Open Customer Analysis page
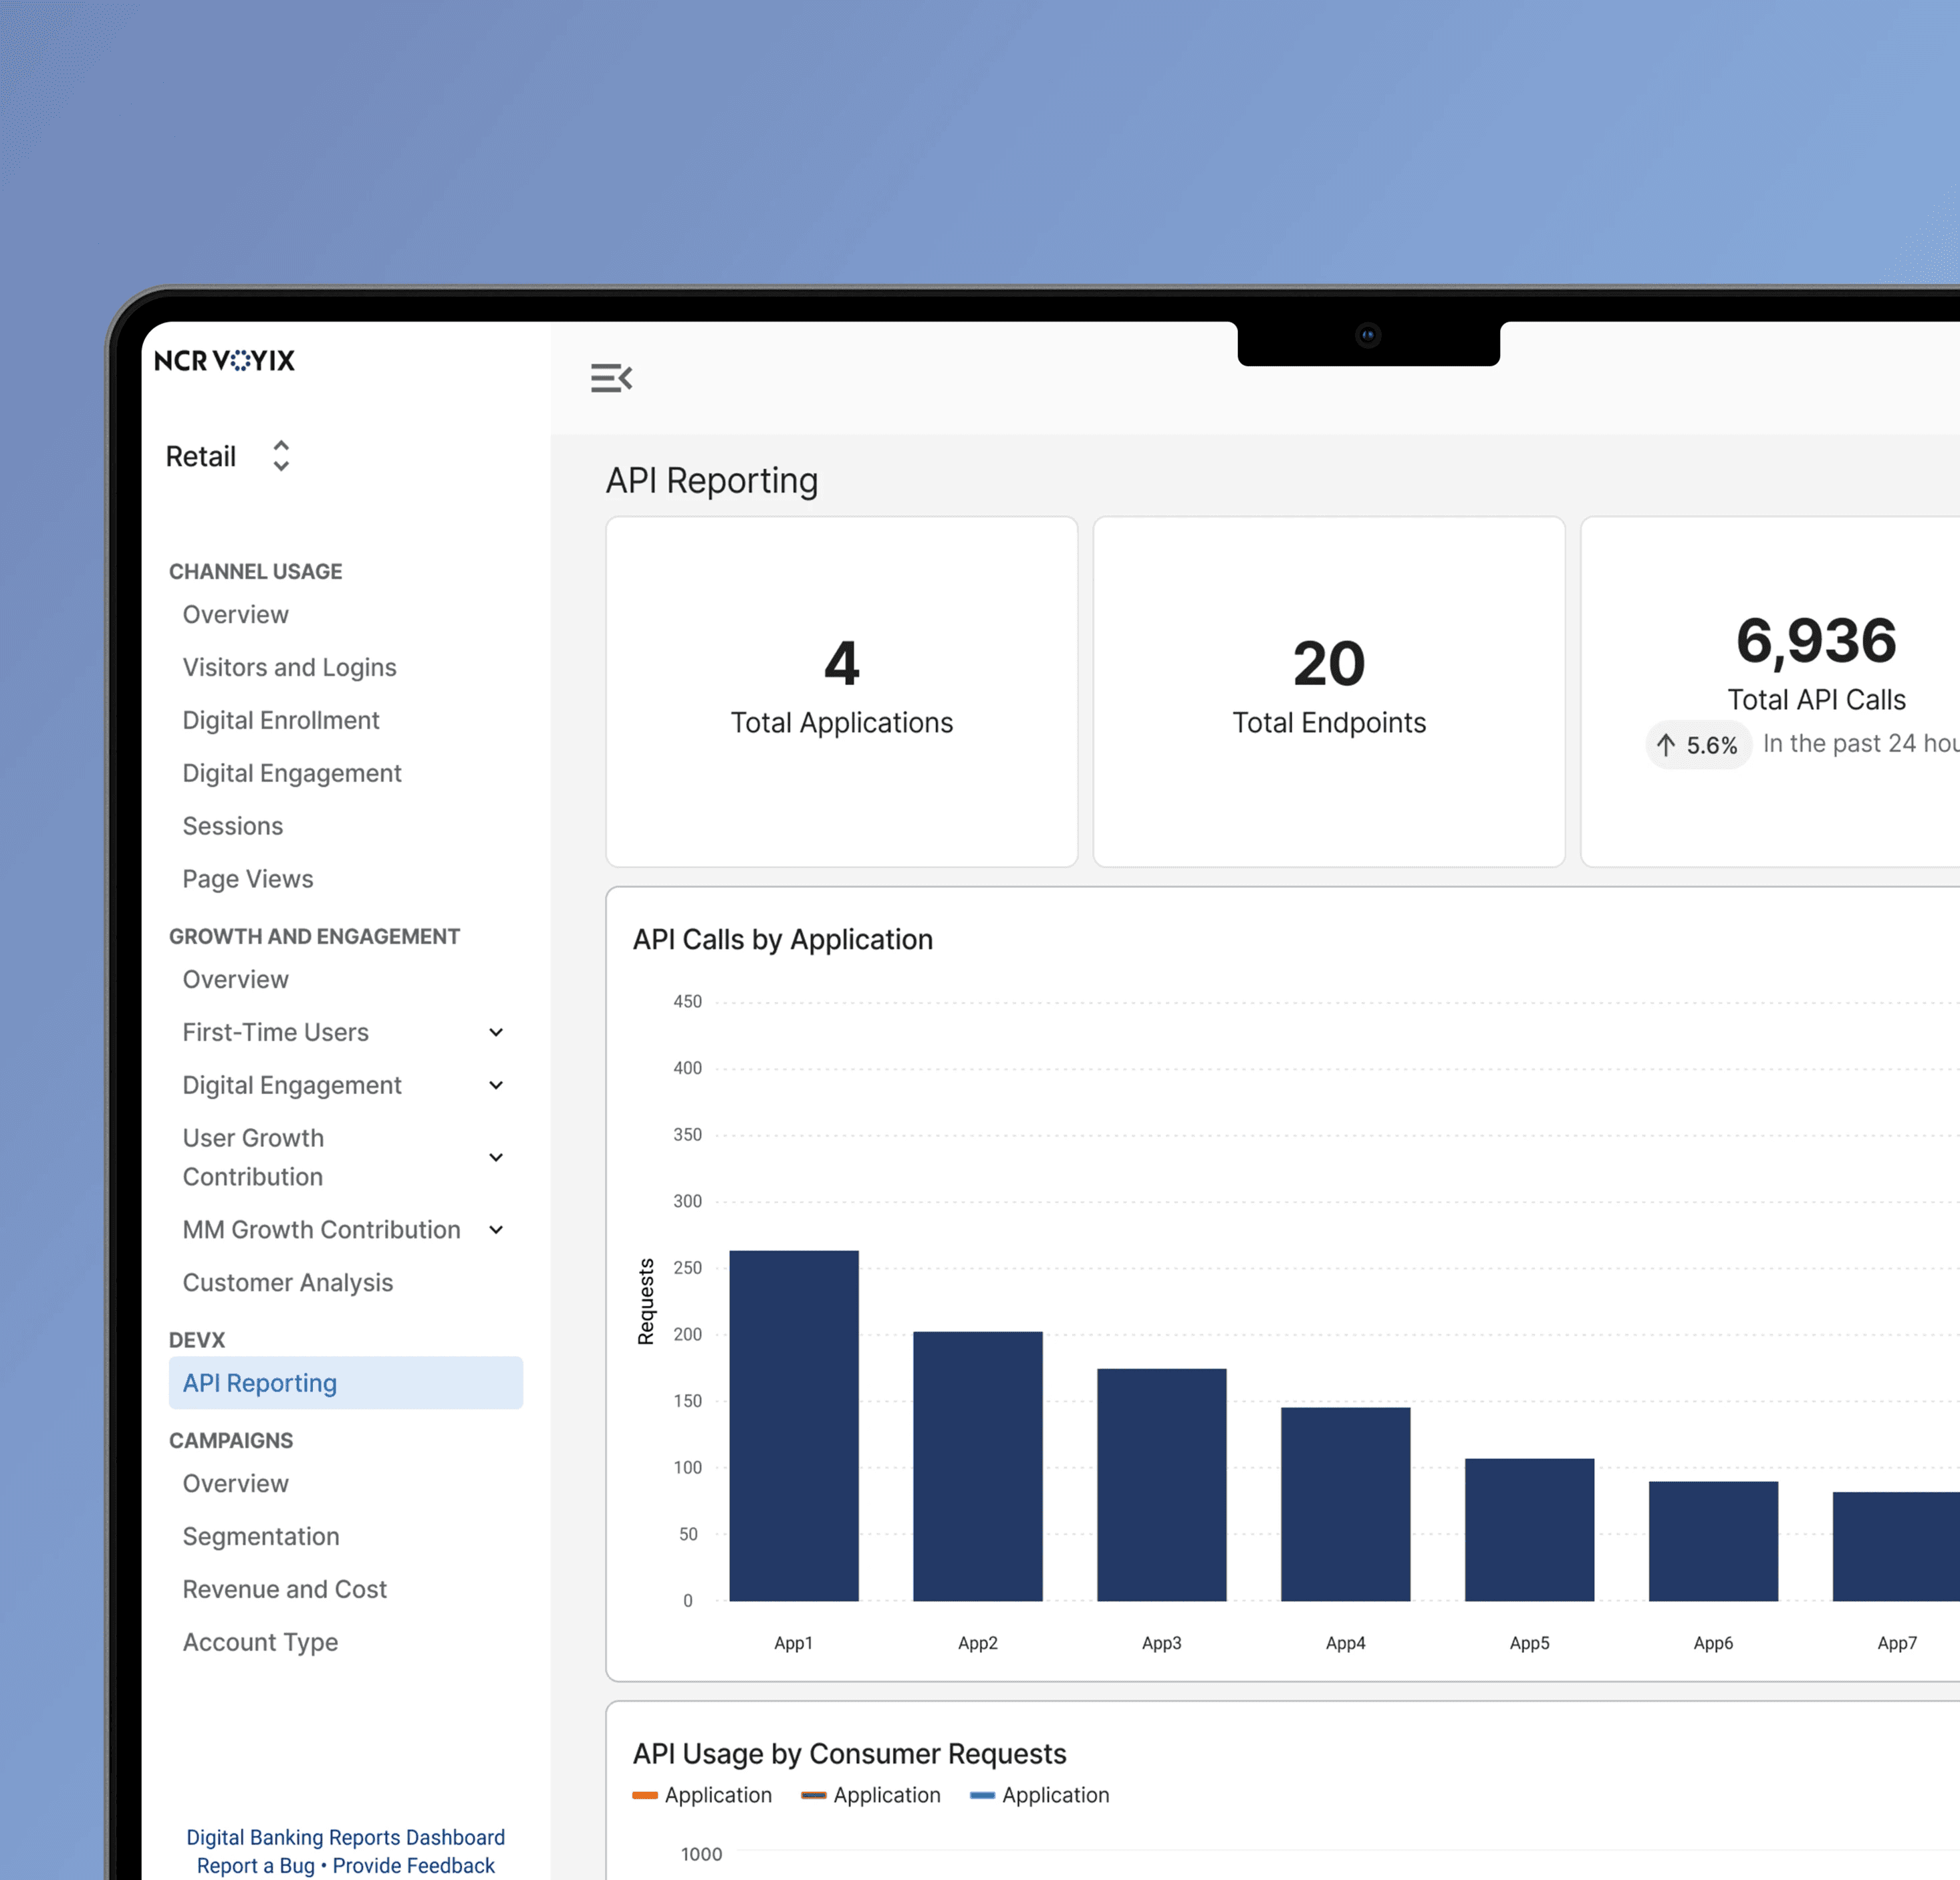This screenshot has height=1880, width=1960. click(x=287, y=1282)
